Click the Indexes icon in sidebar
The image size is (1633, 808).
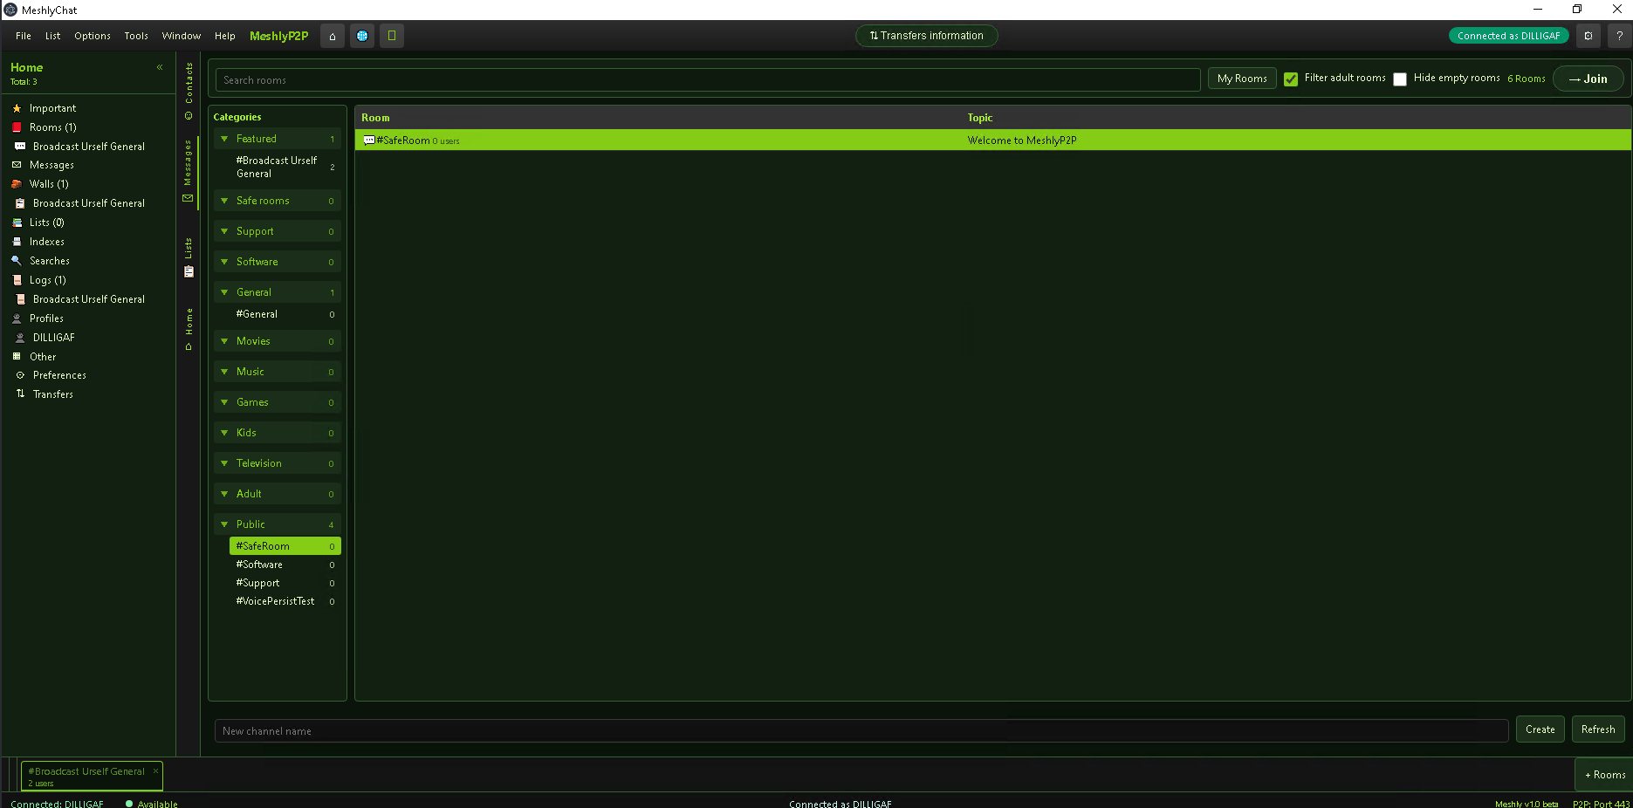[x=17, y=242]
